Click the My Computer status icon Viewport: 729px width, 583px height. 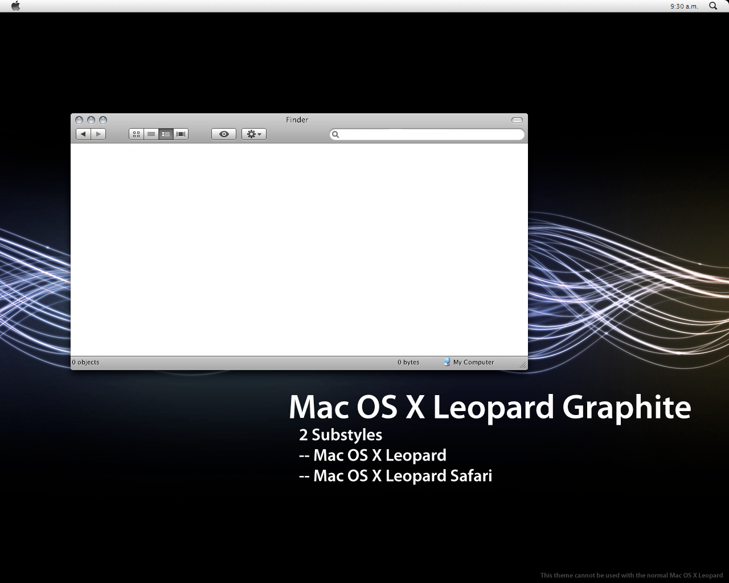coord(447,362)
